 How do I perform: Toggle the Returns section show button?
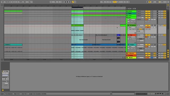click(x=168, y=53)
